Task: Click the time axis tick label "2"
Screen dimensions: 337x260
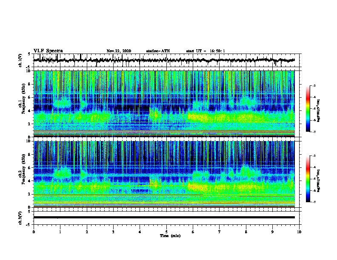Action: (87, 232)
